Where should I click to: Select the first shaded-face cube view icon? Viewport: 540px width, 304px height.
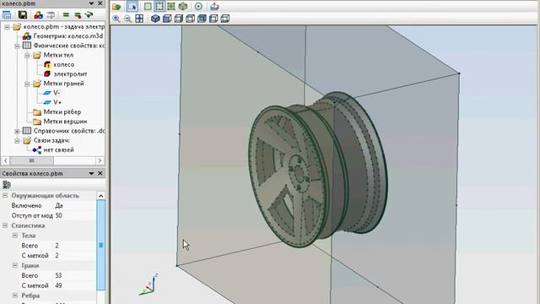[167, 19]
